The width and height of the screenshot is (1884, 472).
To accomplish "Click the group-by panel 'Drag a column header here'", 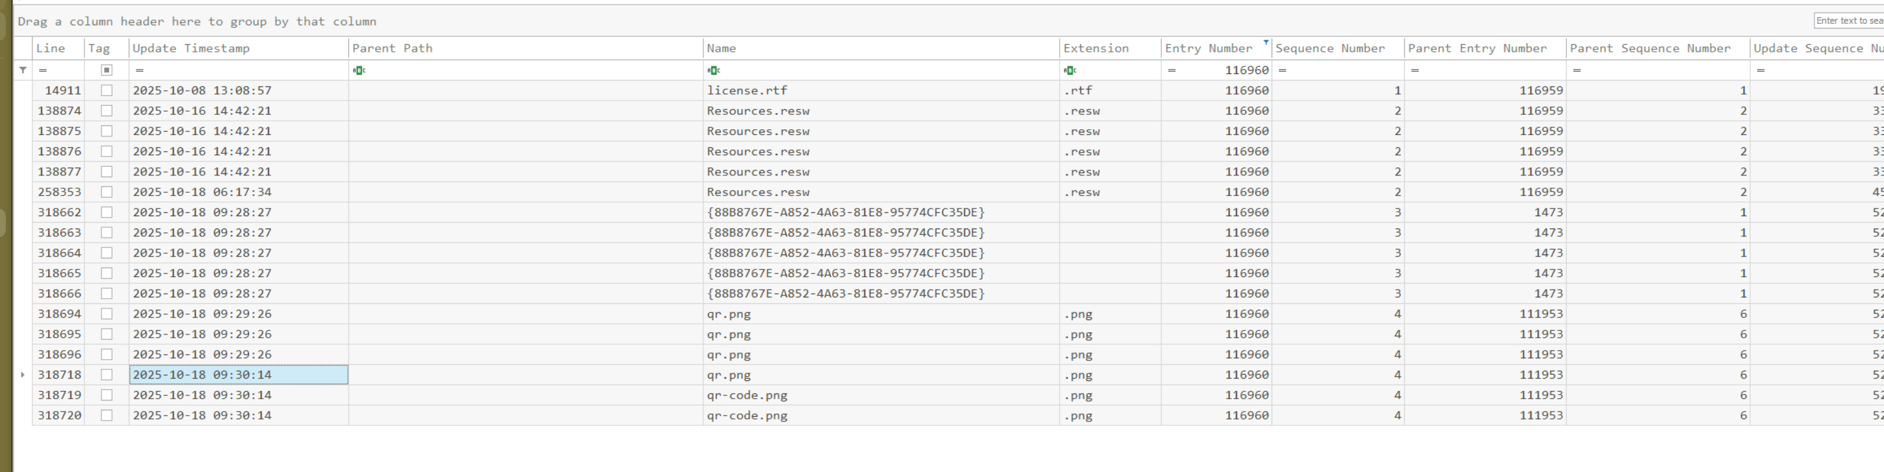I will click(198, 21).
